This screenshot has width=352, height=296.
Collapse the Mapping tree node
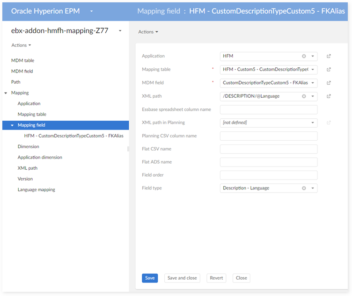[5, 93]
